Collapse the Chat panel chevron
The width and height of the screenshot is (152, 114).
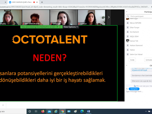[126, 65]
